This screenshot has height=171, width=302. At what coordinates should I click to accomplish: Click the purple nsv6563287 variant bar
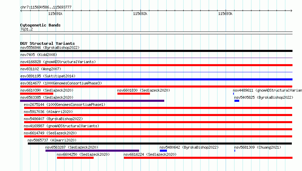click(x=92, y=151)
